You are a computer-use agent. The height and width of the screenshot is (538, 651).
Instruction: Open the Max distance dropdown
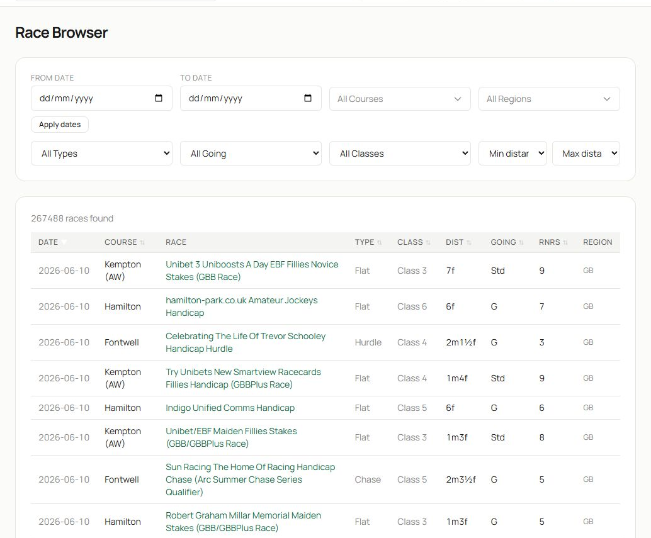point(586,154)
